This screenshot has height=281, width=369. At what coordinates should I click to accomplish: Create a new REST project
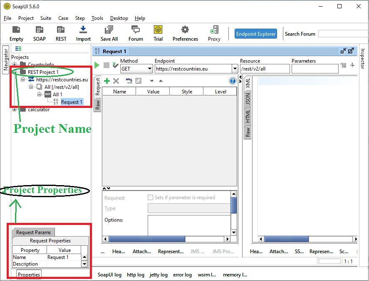61,34
